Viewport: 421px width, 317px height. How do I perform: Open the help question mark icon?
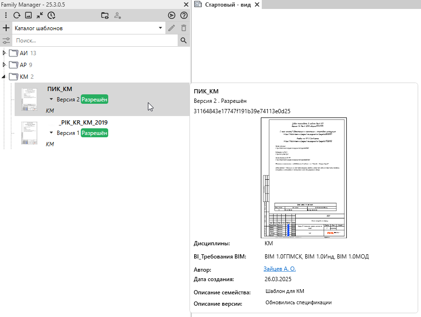coord(184,15)
